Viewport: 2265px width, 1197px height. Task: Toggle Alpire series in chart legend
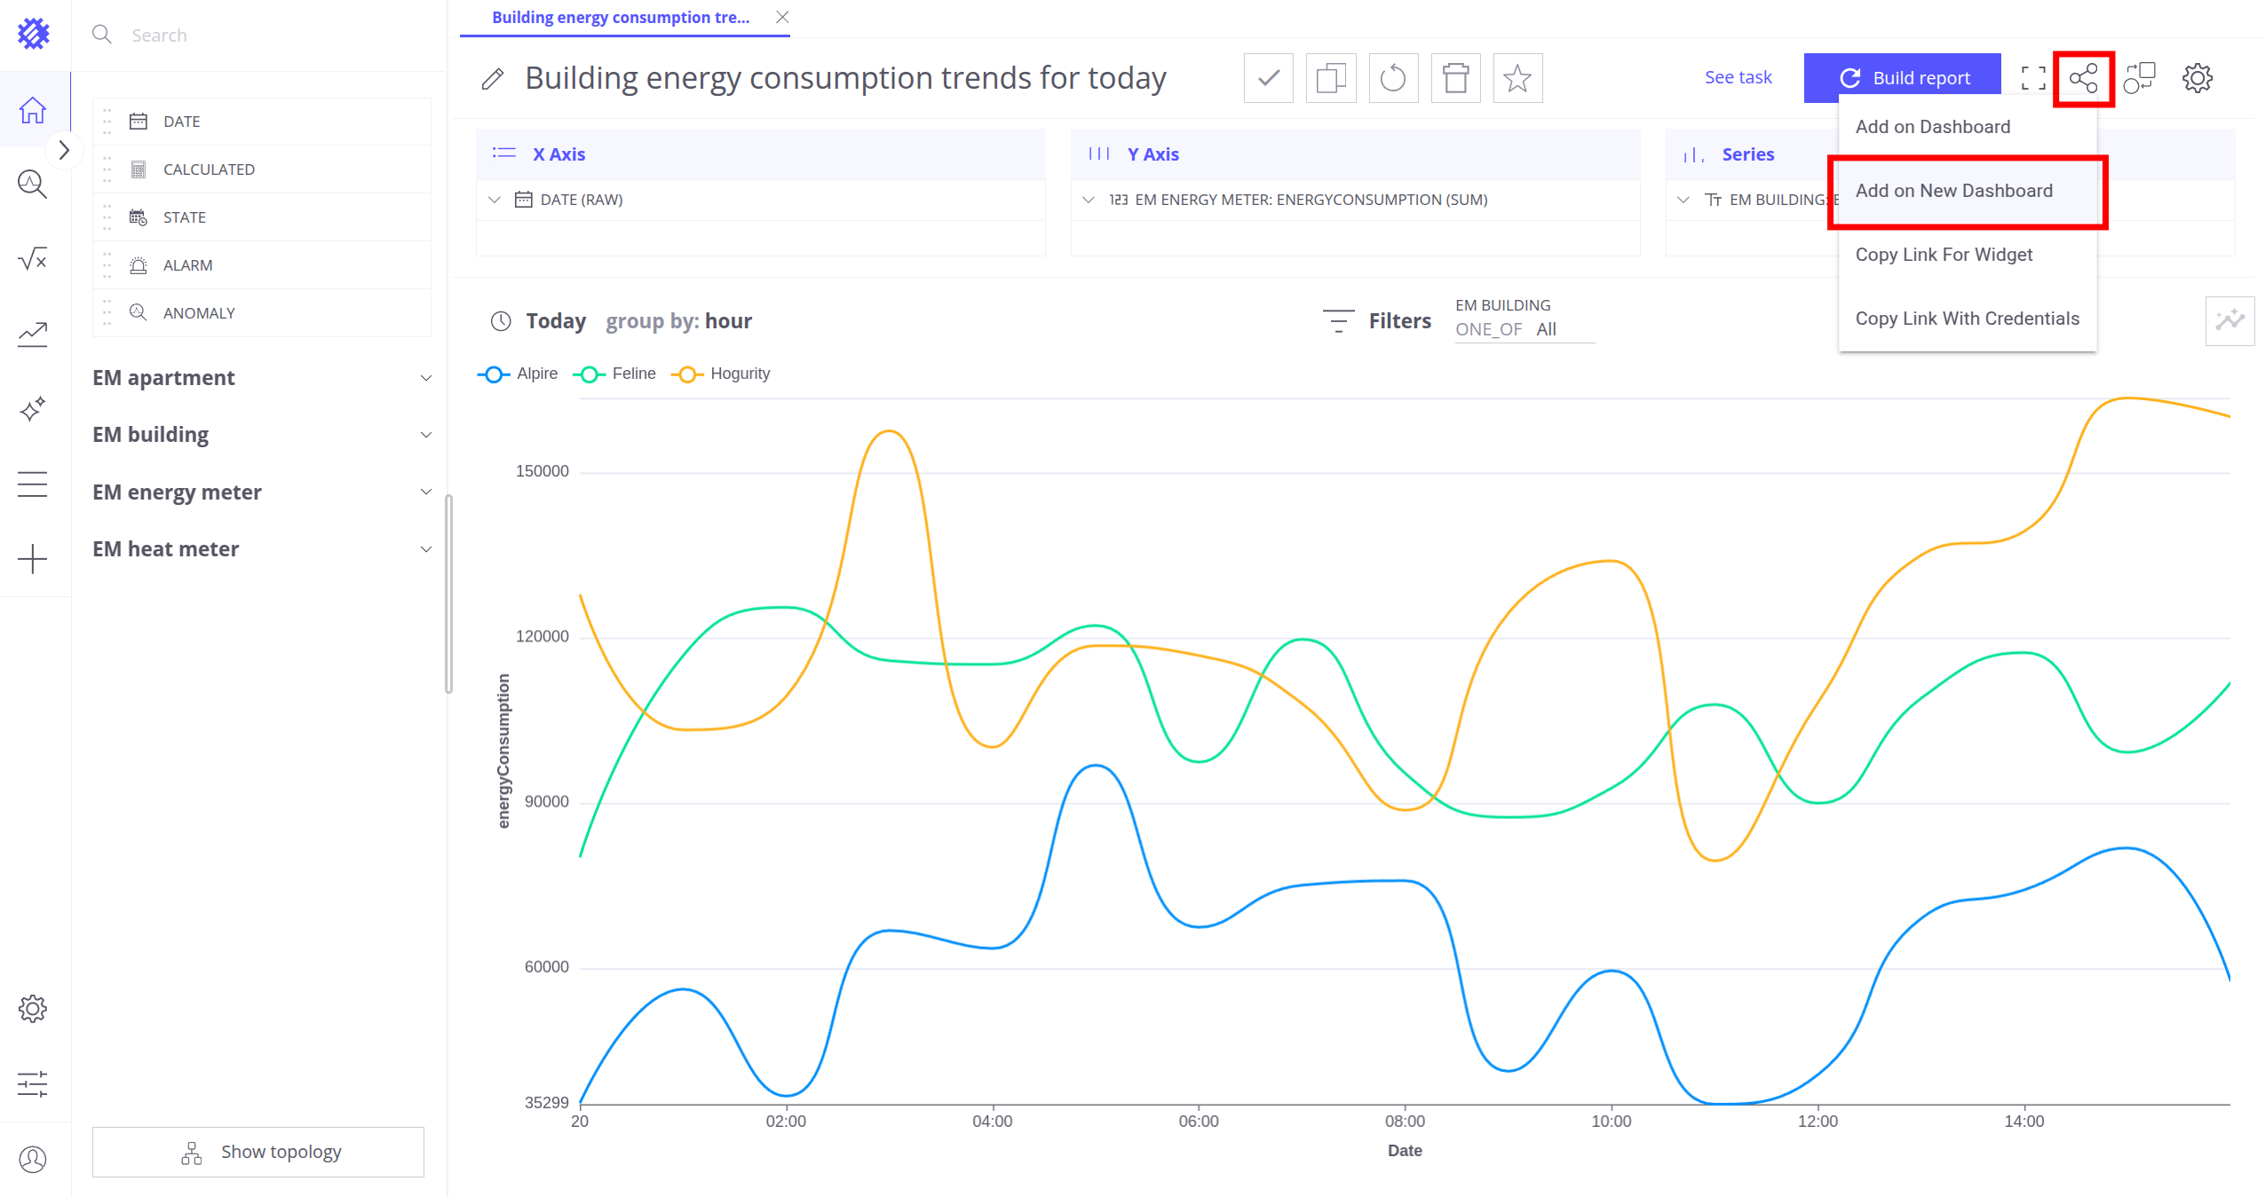click(x=518, y=374)
